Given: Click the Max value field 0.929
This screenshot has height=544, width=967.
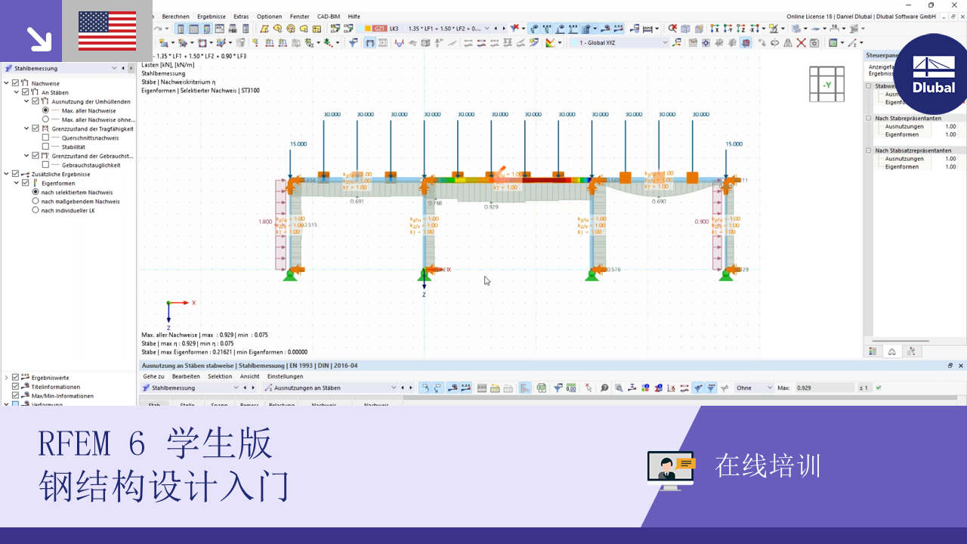Looking at the screenshot, I should (x=823, y=388).
